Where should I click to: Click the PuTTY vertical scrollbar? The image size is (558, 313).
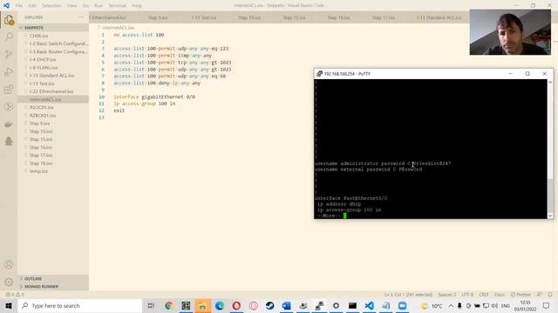click(x=550, y=149)
